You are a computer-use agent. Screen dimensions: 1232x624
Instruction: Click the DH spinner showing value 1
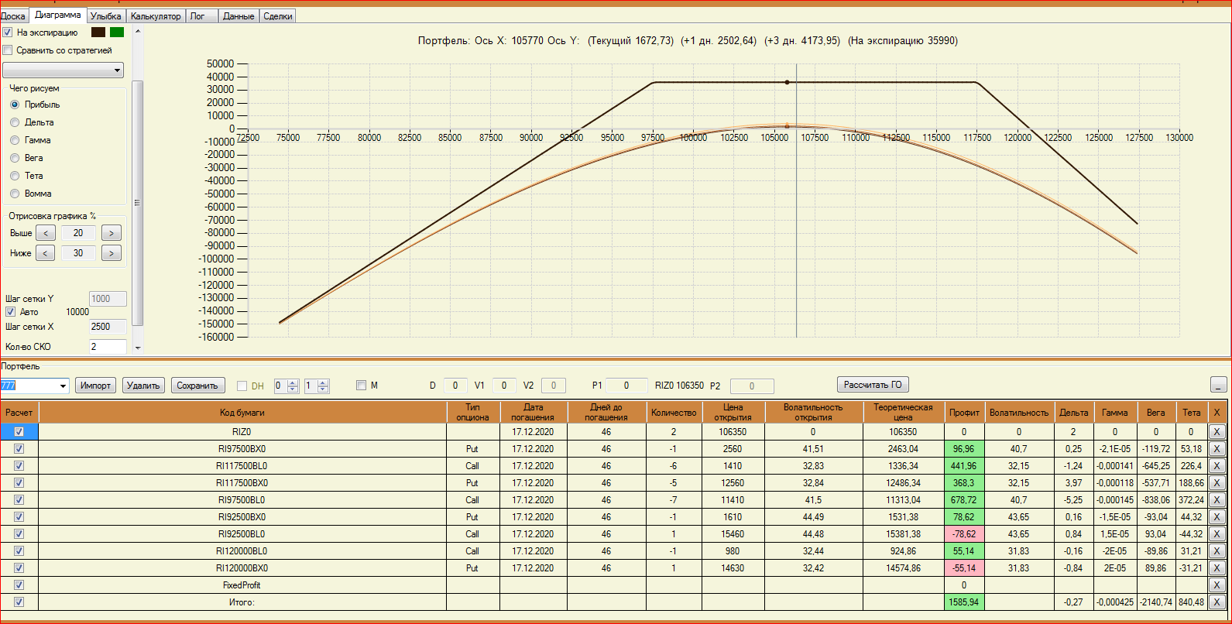point(317,386)
